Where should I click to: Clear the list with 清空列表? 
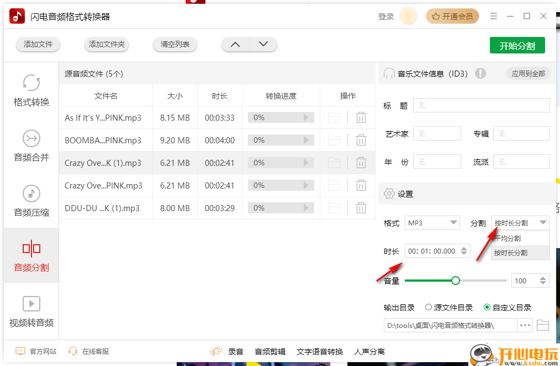pyautogui.click(x=175, y=45)
